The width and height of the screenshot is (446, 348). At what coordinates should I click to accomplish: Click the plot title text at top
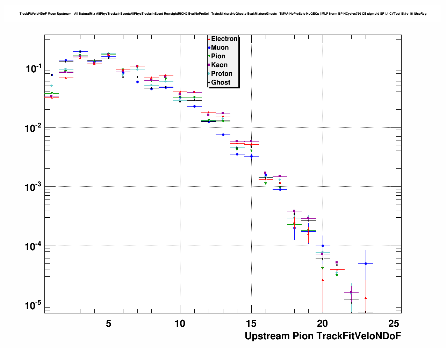[x=223, y=14]
